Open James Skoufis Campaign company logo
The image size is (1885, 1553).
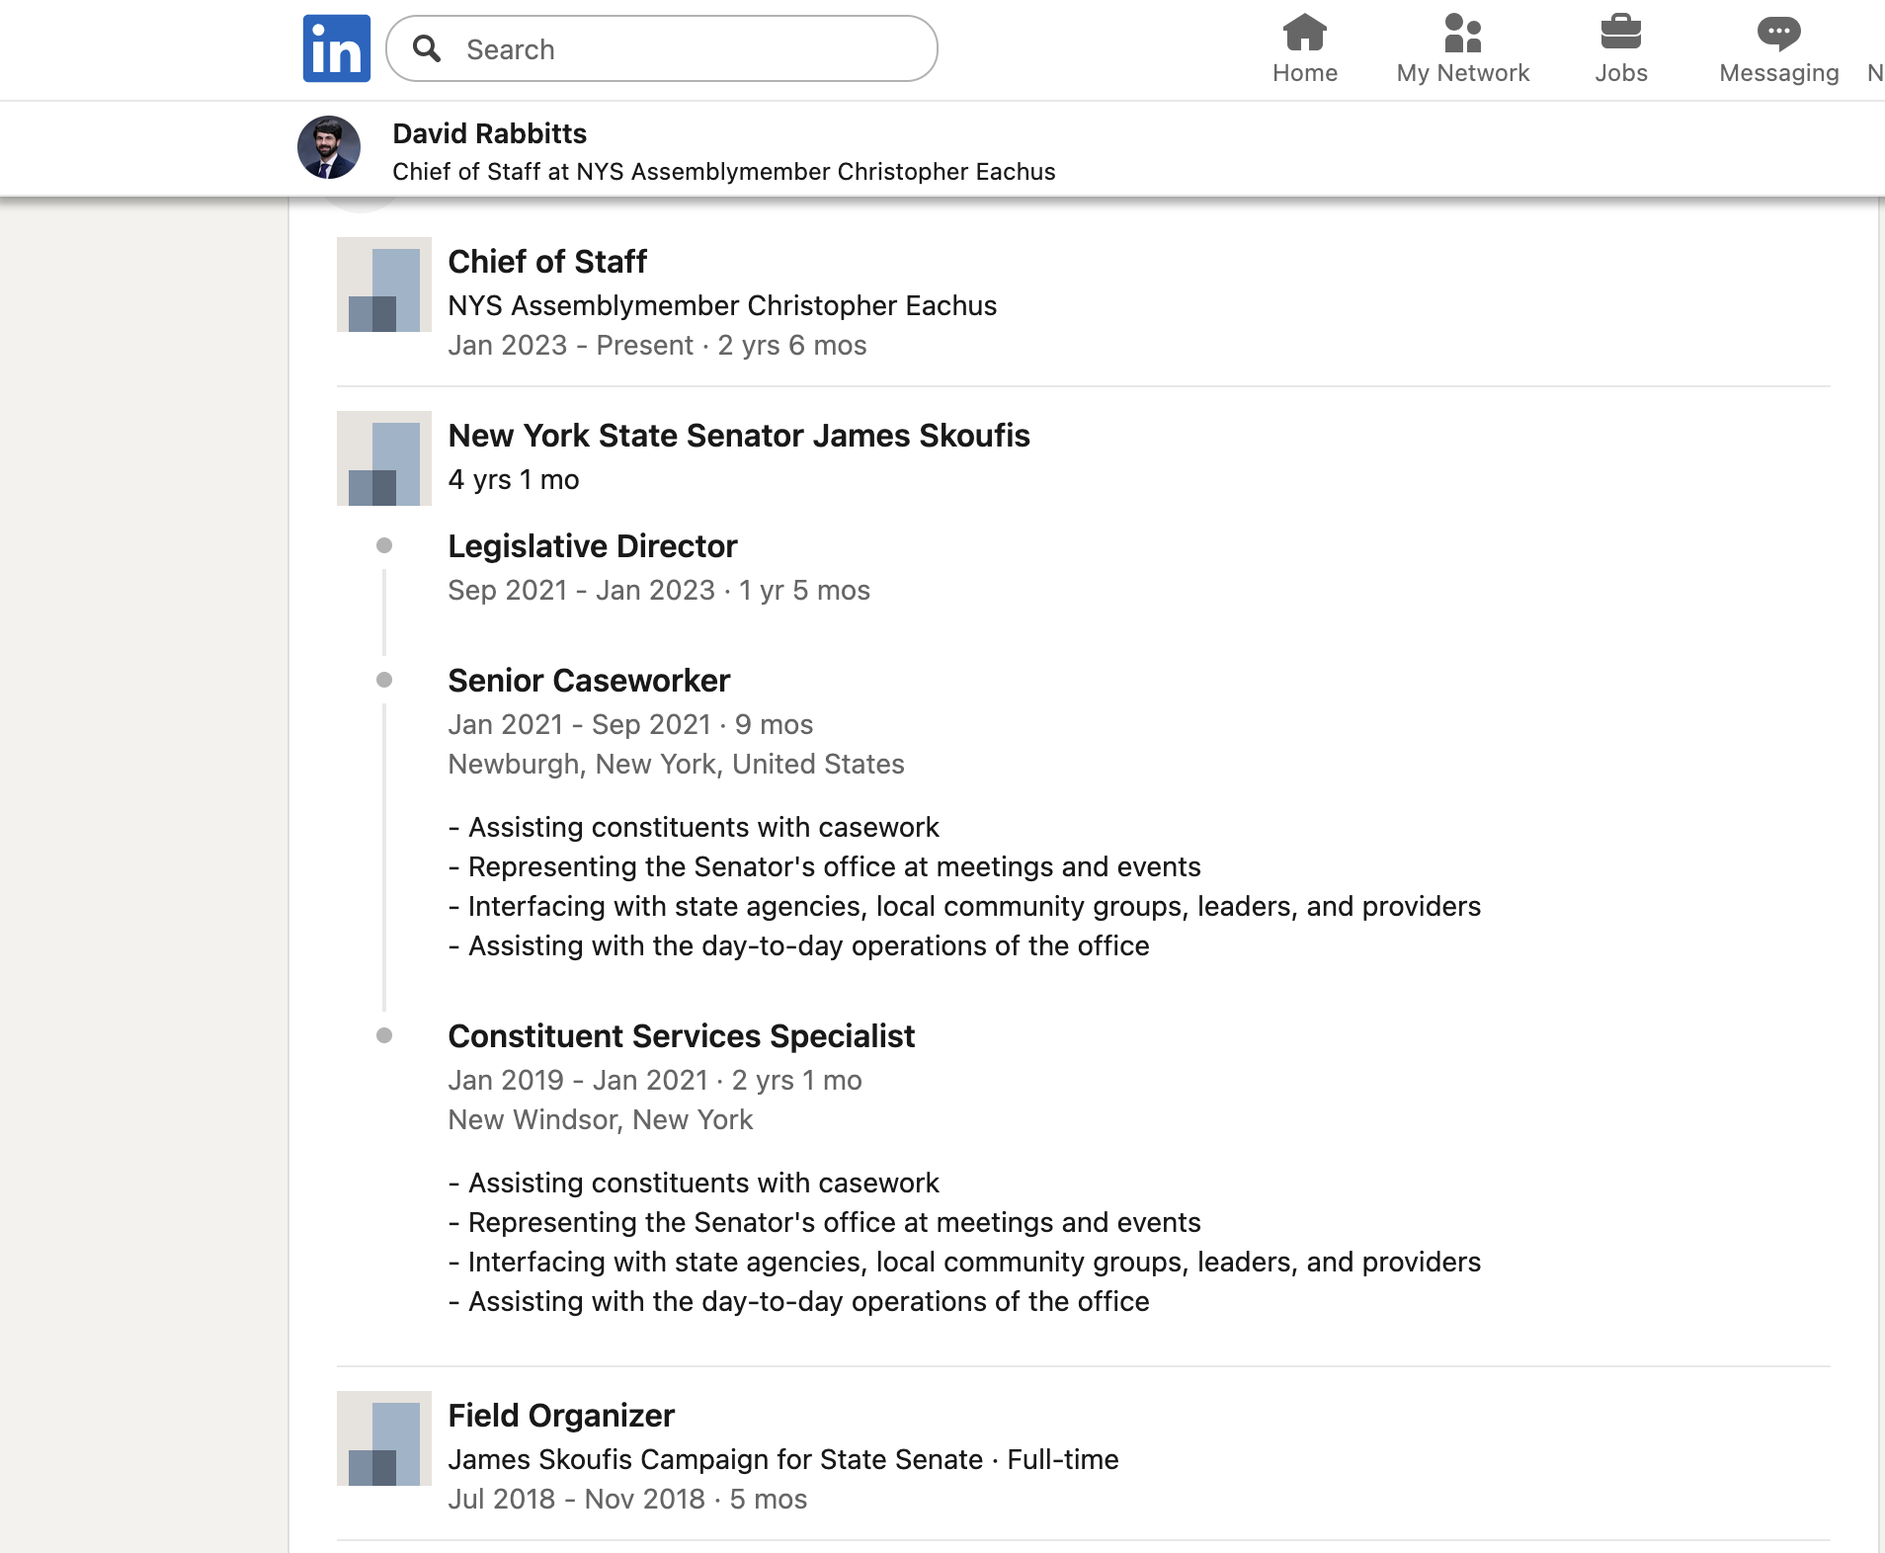[x=384, y=1438]
